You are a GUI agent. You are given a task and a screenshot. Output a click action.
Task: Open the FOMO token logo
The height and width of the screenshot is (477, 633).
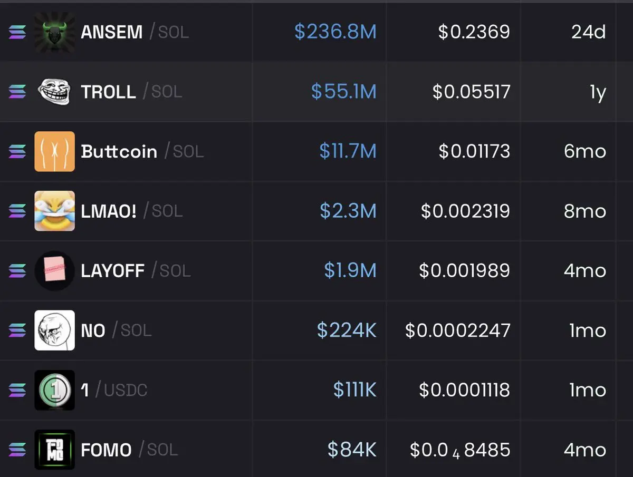pyautogui.click(x=54, y=450)
